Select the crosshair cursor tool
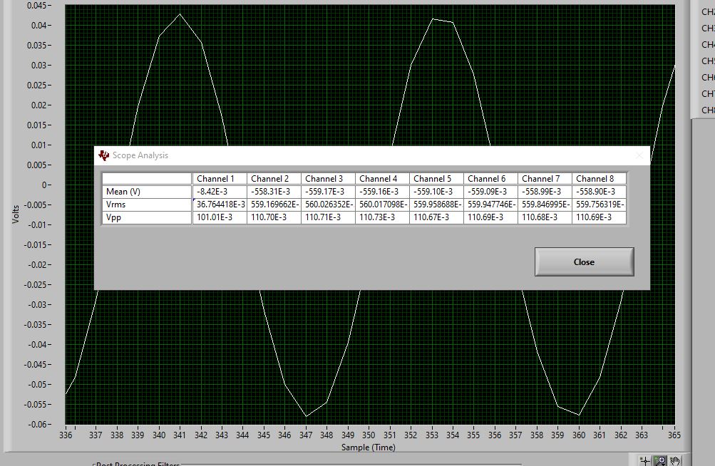 (x=645, y=460)
